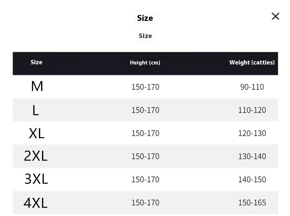This screenshot has width=290, height=216.
Task: Choose the 2XL size row
Action: [x=145, y=156]
